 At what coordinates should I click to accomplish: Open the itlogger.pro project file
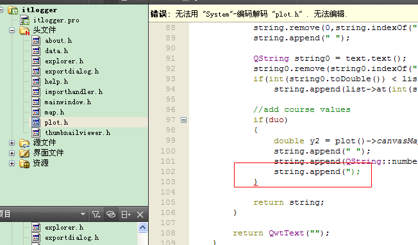click(x=56, y=20)
